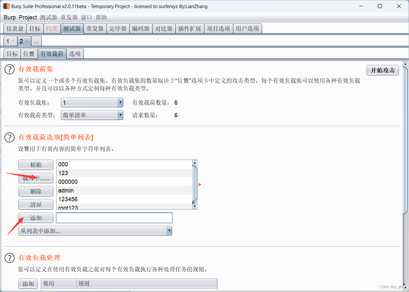
Task: Open the Burp menu
Action: (10, 17)
